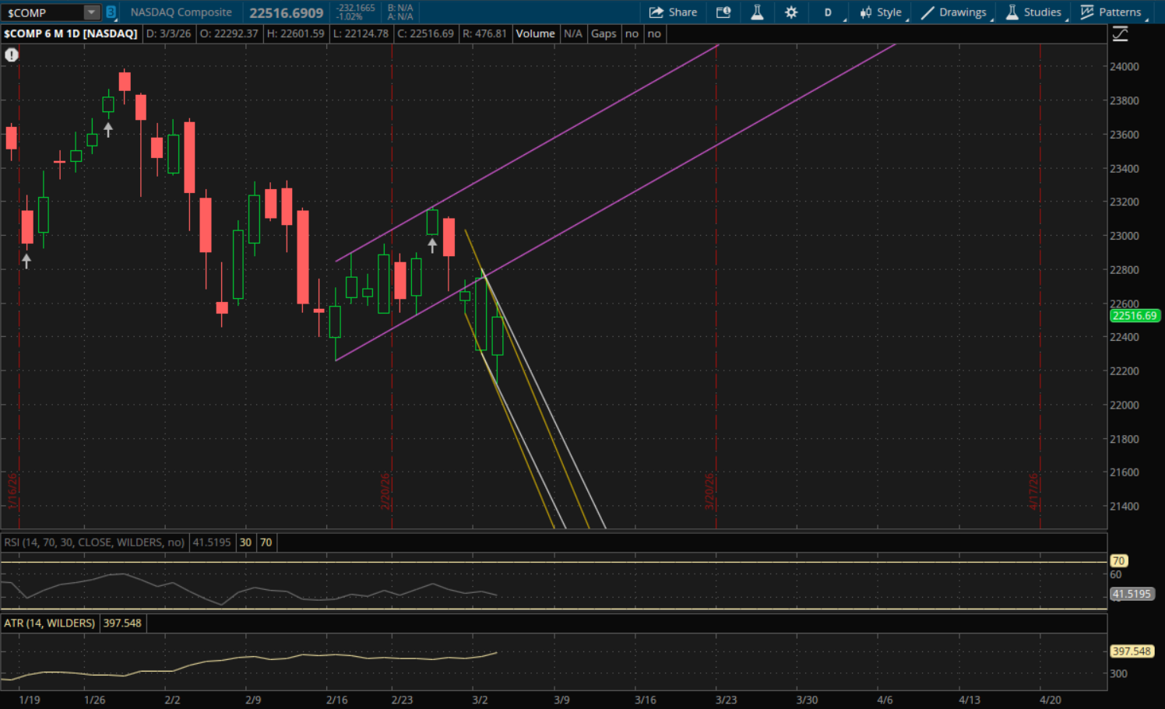The height and width of the screenshot is (709, 1165).
Task: Click the flask icon beside the gear
Action: (x=757, y=12)
